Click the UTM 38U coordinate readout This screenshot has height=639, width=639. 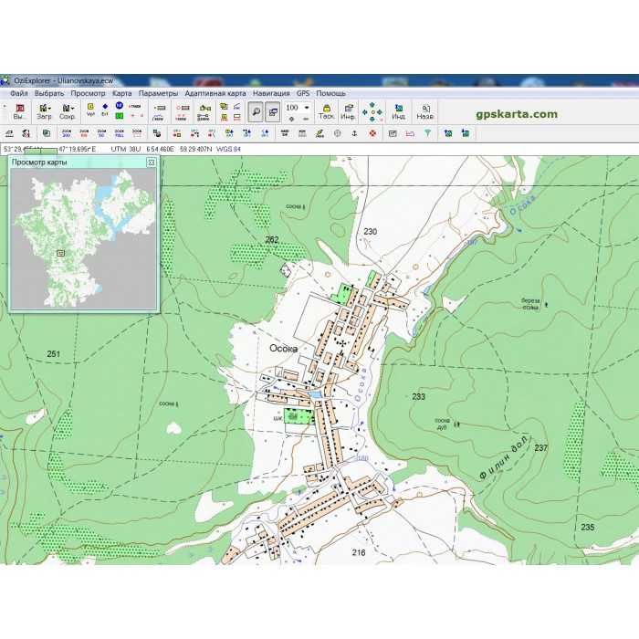[x=126, y=149]
